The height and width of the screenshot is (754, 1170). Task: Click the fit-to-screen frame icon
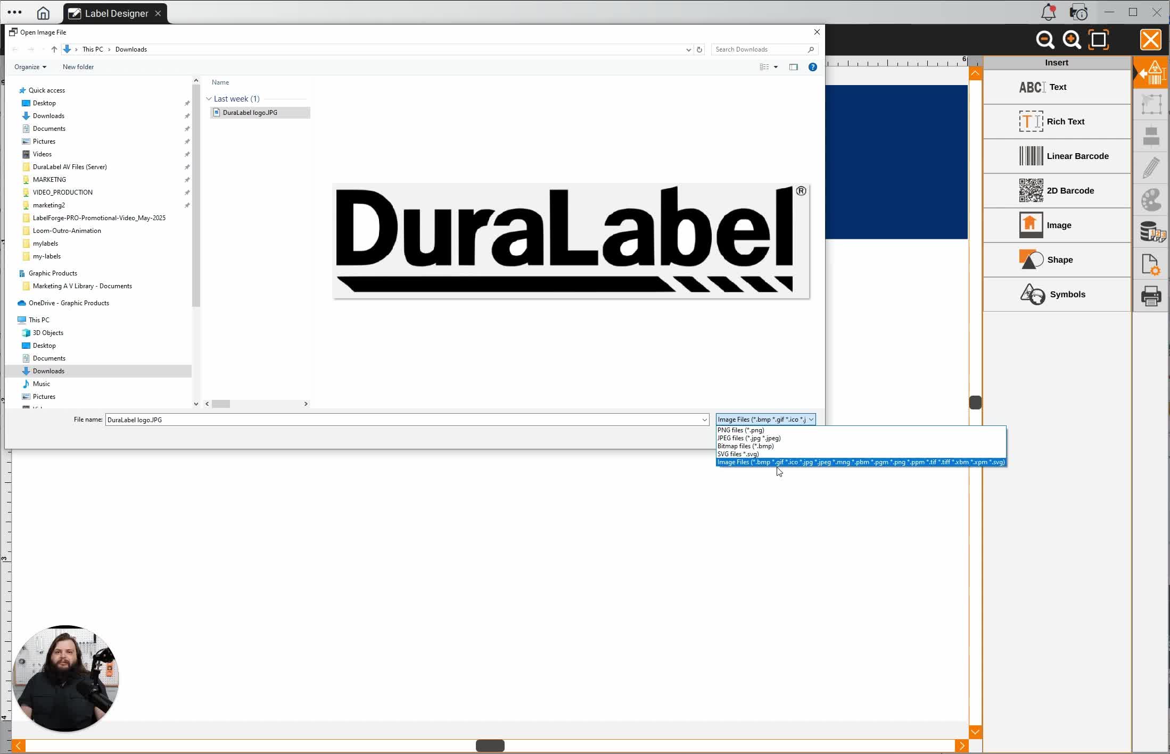pos(1099,40)
